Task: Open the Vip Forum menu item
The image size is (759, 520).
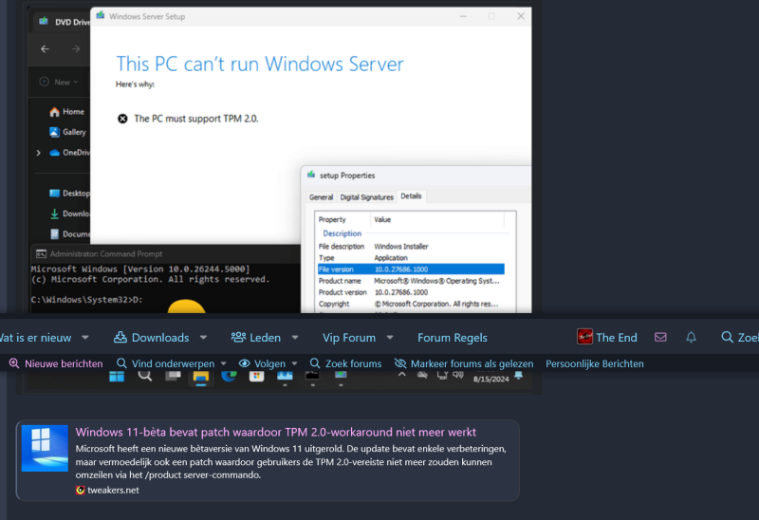Action: pos(349,338)
